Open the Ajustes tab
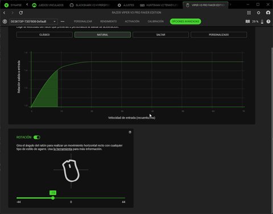 click(x=126, y=5)
